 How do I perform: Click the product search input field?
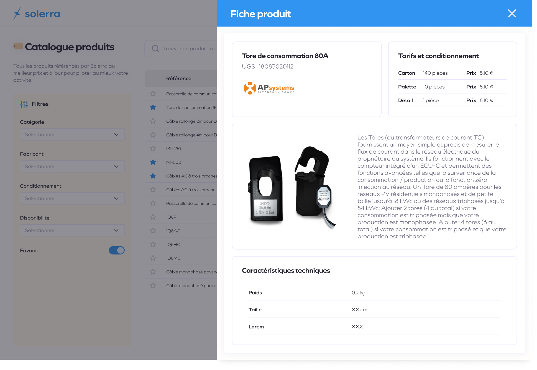click(181, 49)
